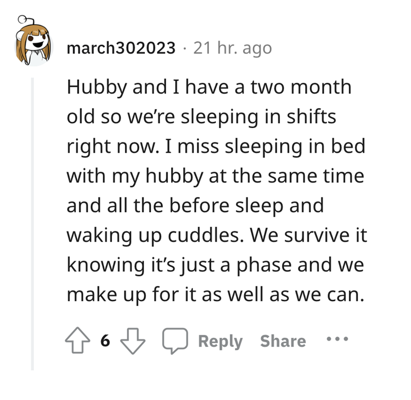Click the "21 hr. ago" timestamp
Image resolution: width=411 pixels, height=400 pixels.
coord(232,49)
